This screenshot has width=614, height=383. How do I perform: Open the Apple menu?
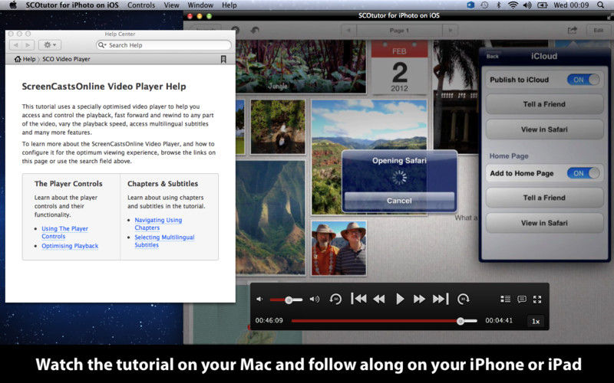13,5
